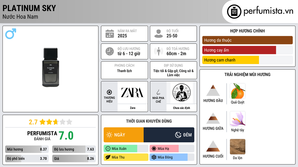The width and height of the screenshot is (298, 167).
Task: Click the Hợp hương chính heading
Action: (247, 31)
